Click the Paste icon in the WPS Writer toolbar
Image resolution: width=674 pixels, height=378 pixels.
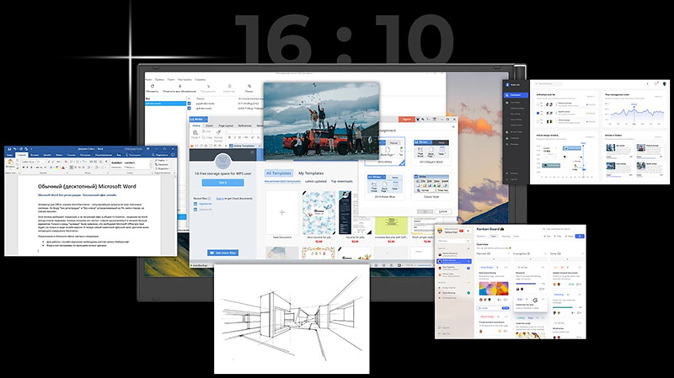pos(195,133)
